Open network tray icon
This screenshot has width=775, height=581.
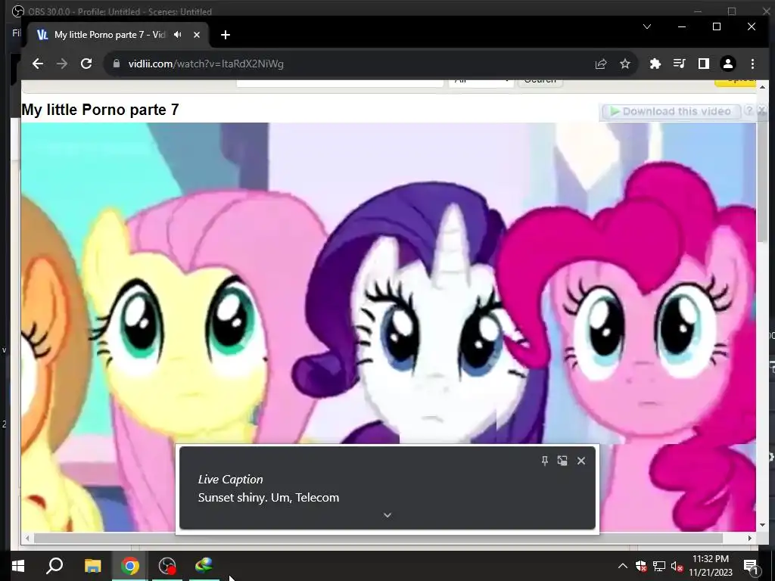click(659, 566)
